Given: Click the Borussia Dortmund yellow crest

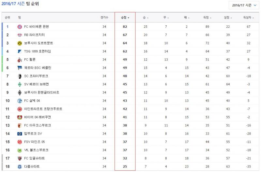Looking at the screenshot, I should (x=19, y=43).
